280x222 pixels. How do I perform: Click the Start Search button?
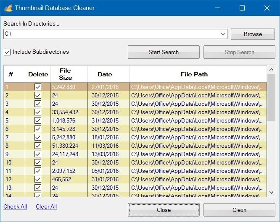tap(164, 52)
